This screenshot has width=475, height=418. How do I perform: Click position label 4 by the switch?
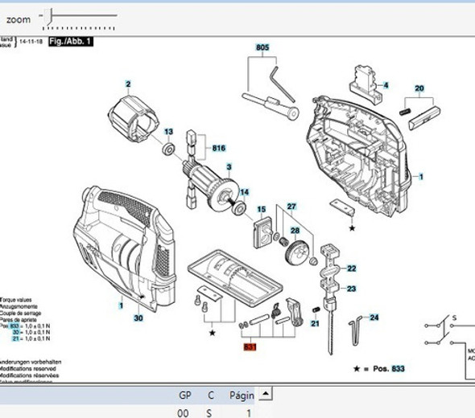pos(386,85)
